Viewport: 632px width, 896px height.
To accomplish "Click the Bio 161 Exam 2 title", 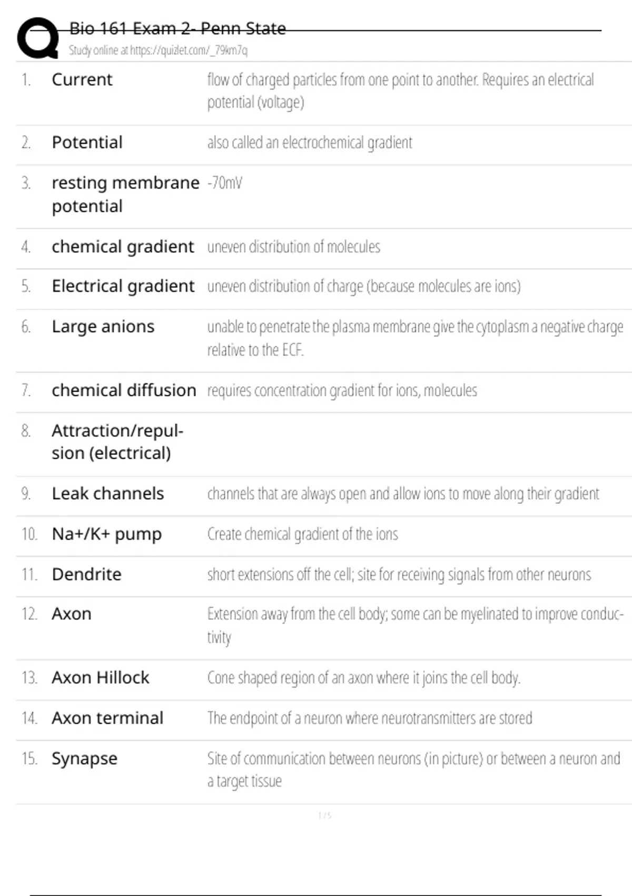I will pyautogui.click(x=177, y=28).
